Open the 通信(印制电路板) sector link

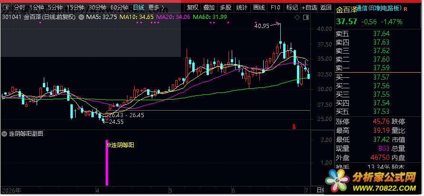379,9
